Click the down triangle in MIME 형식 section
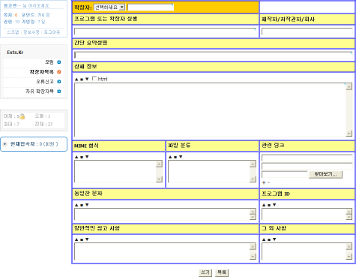This screenshot has width=356, height=277. [87, 157]
